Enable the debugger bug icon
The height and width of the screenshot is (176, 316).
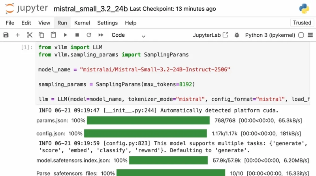(237, 35)
